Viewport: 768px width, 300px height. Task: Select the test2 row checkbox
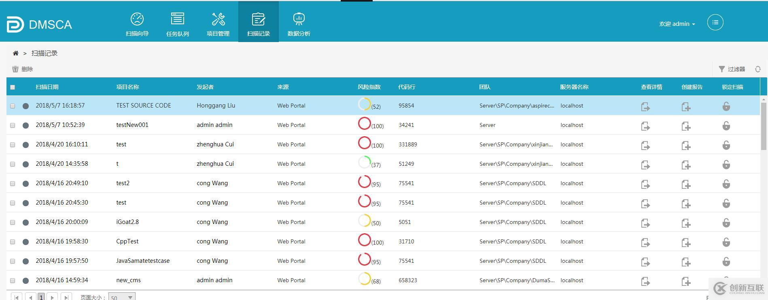click(x=13, y=184)
